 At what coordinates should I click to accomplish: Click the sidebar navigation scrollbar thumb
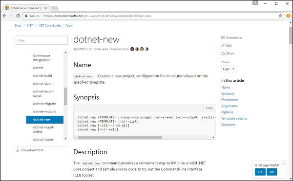point(65,96)
